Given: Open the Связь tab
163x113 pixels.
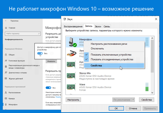Looking at the screenshot, I should 107,27.
